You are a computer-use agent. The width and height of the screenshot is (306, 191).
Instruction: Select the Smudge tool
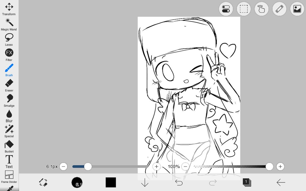9,101
